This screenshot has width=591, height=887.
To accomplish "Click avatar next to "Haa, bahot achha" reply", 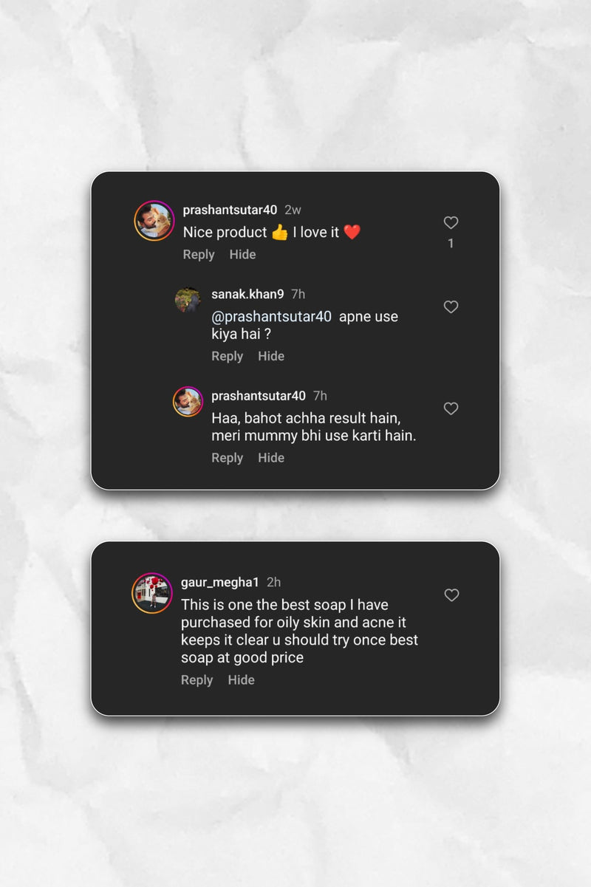I will coord(188,402).
